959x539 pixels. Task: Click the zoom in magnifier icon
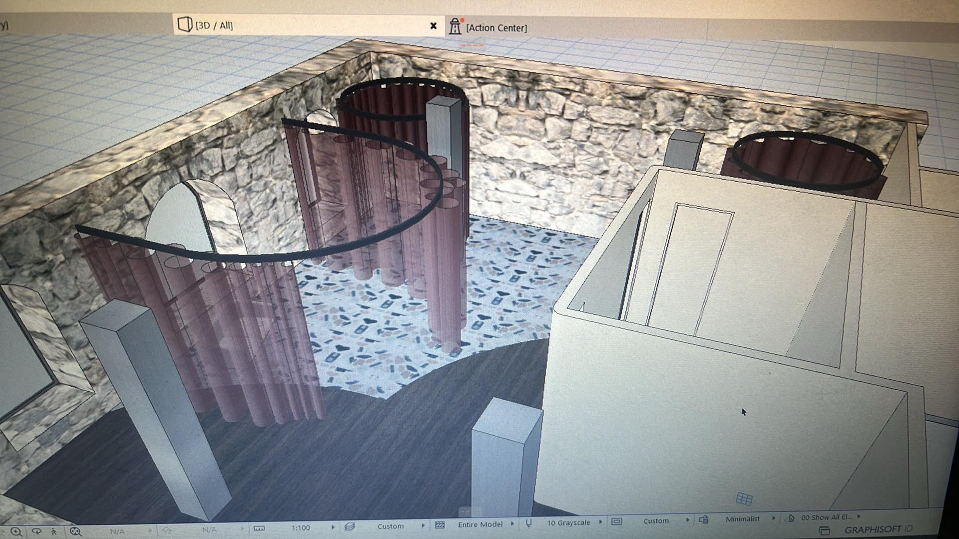(16, 532)
